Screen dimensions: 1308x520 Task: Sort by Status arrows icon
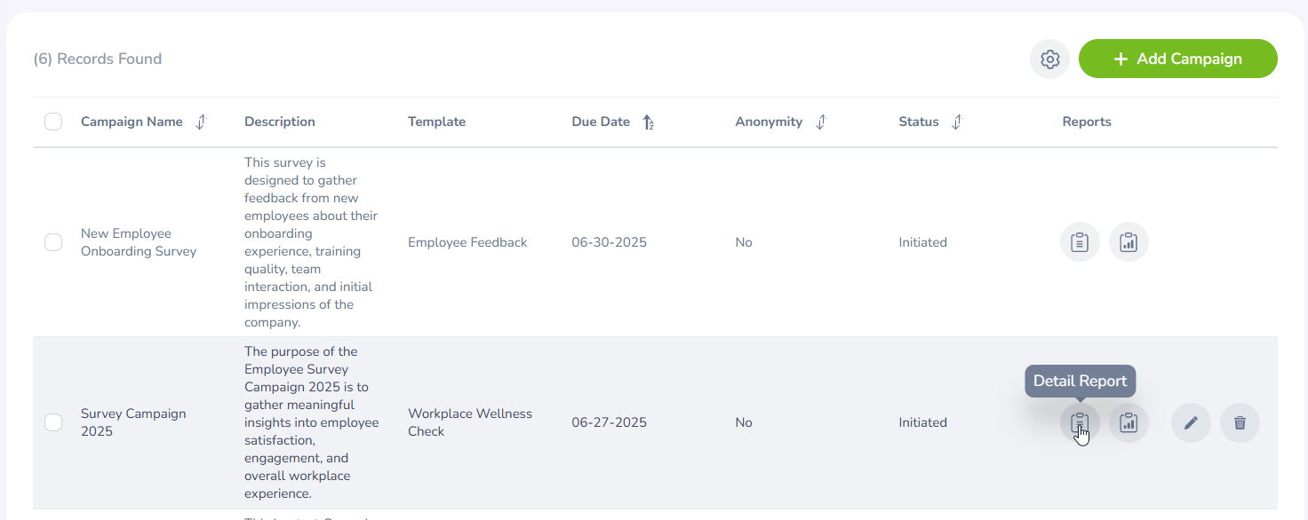(957, 122)
